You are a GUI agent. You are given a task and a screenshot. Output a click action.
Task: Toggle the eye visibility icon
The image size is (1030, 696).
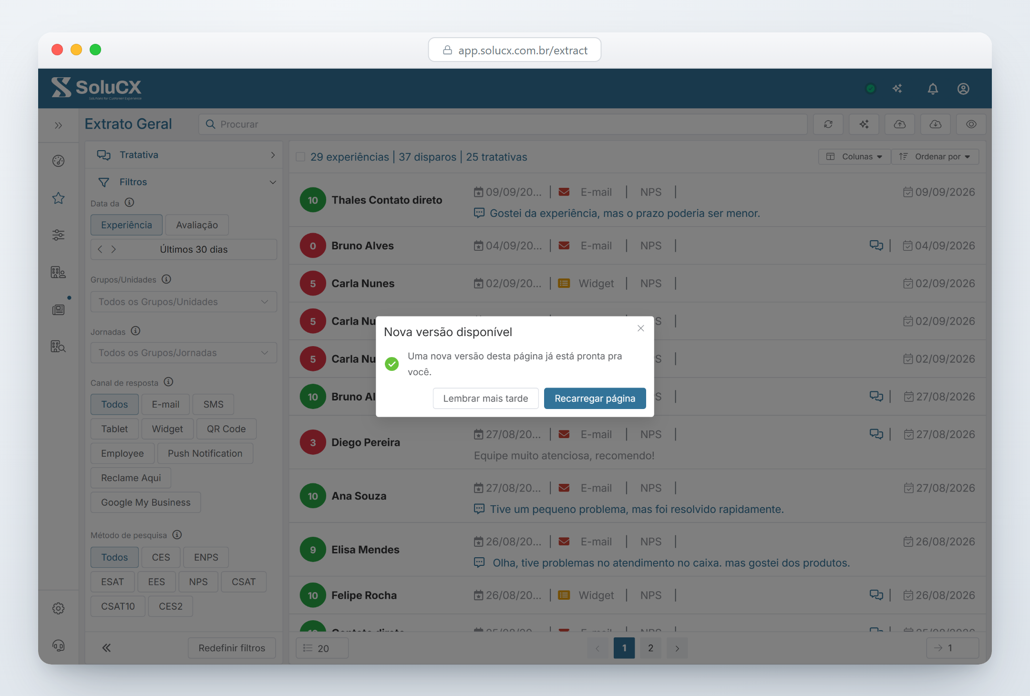pos(971,124)
